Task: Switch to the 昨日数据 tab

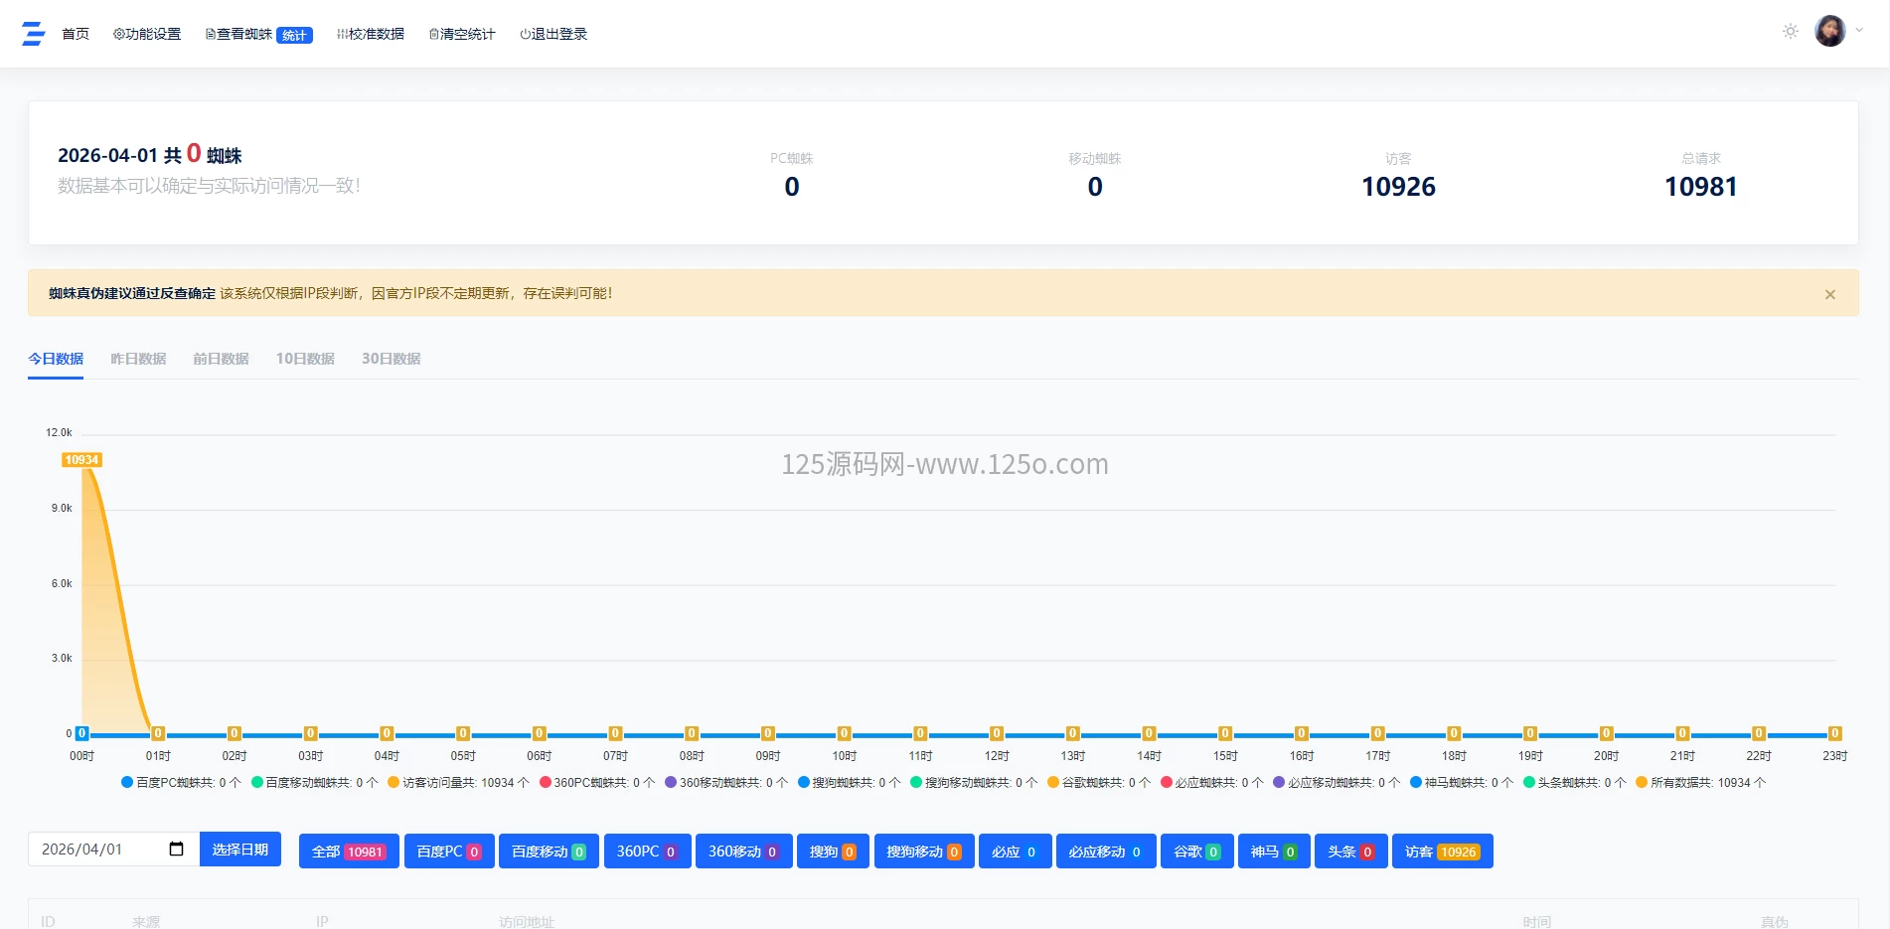Action: (x=138, y=359)
